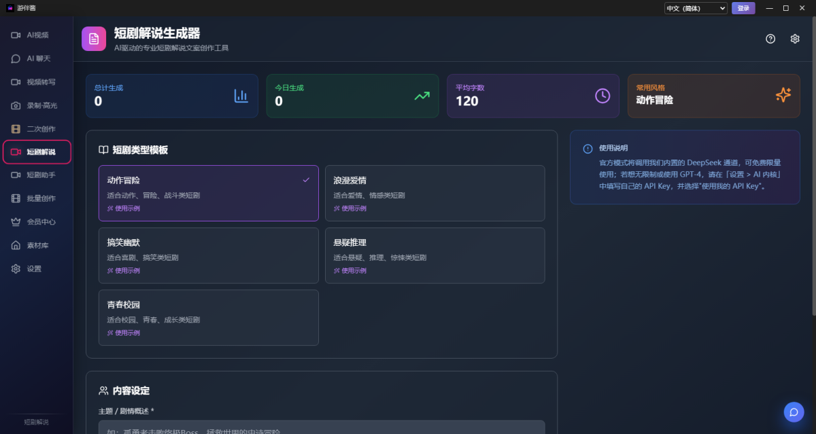
Task: Open the 中文（简体） language dropdown
Action: click(696, 8)
